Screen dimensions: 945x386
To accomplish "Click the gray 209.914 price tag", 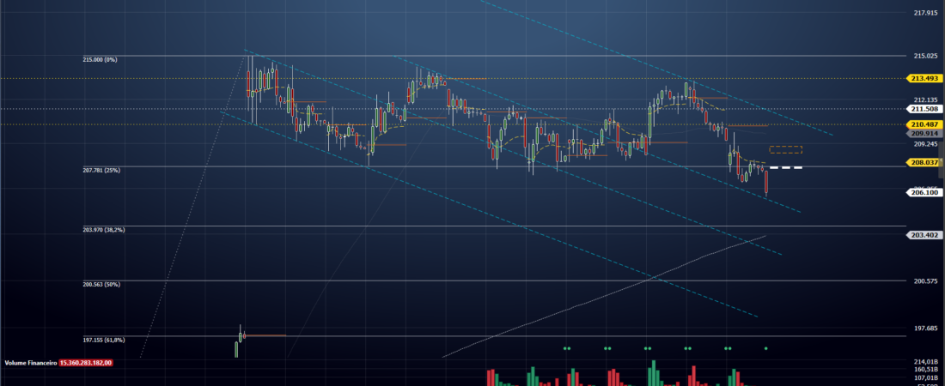I will pos(925,134).
